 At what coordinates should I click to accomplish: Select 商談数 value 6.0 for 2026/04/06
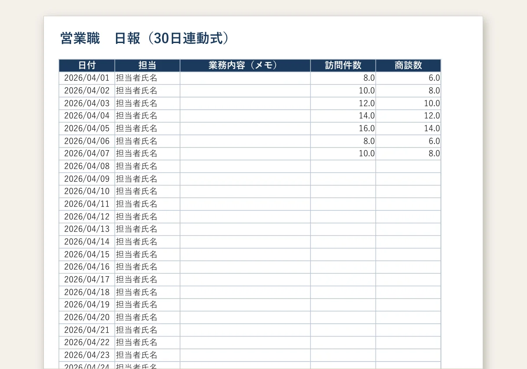pos(408,141)
